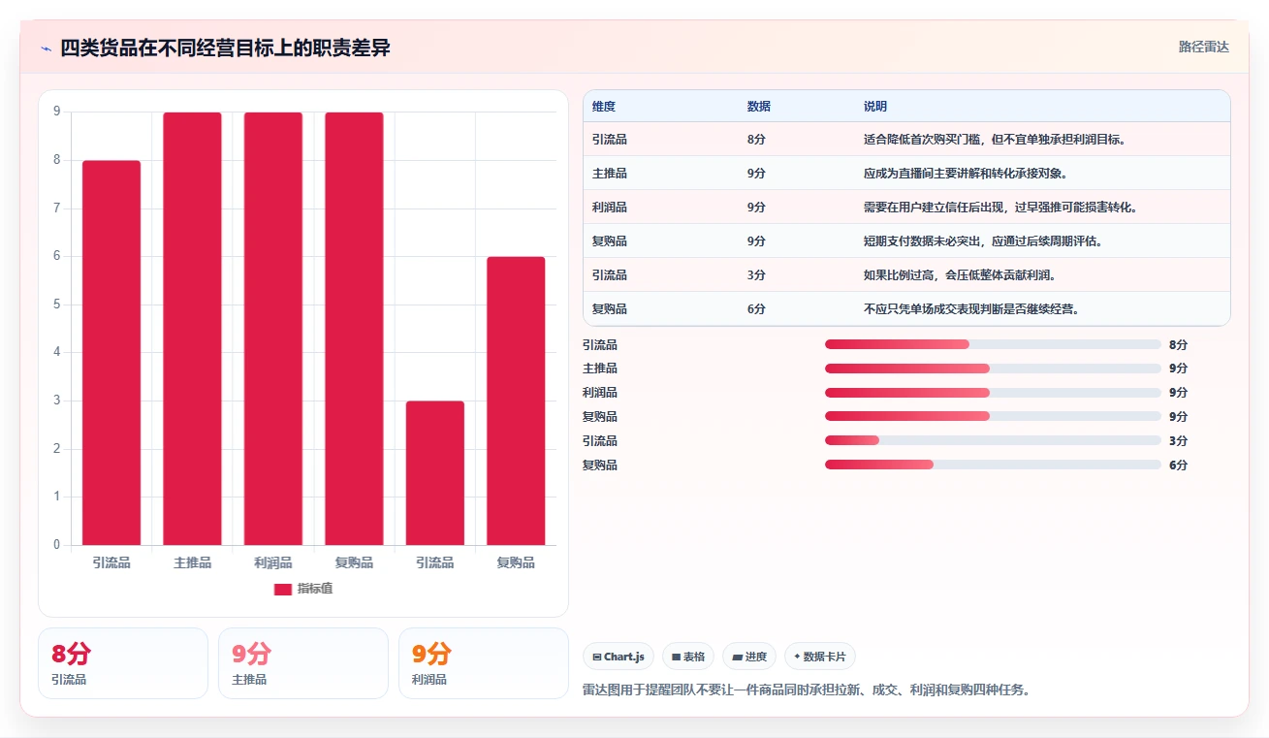The width and height of the screenshot is (1269, 738).
Task: Select the 数据 column header
Action: 759,107
